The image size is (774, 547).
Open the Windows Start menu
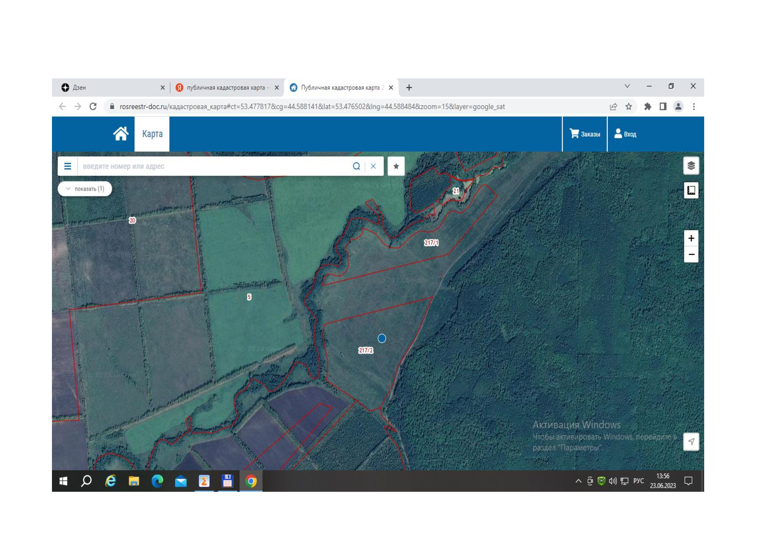tap(64, 481)
